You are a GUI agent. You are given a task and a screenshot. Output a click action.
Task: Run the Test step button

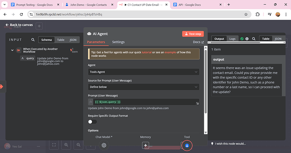193,34
